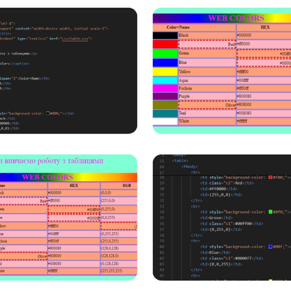Click code line 43 containing (0,0,255)
This screenshot has height=291, width=291.
[221, 264]
